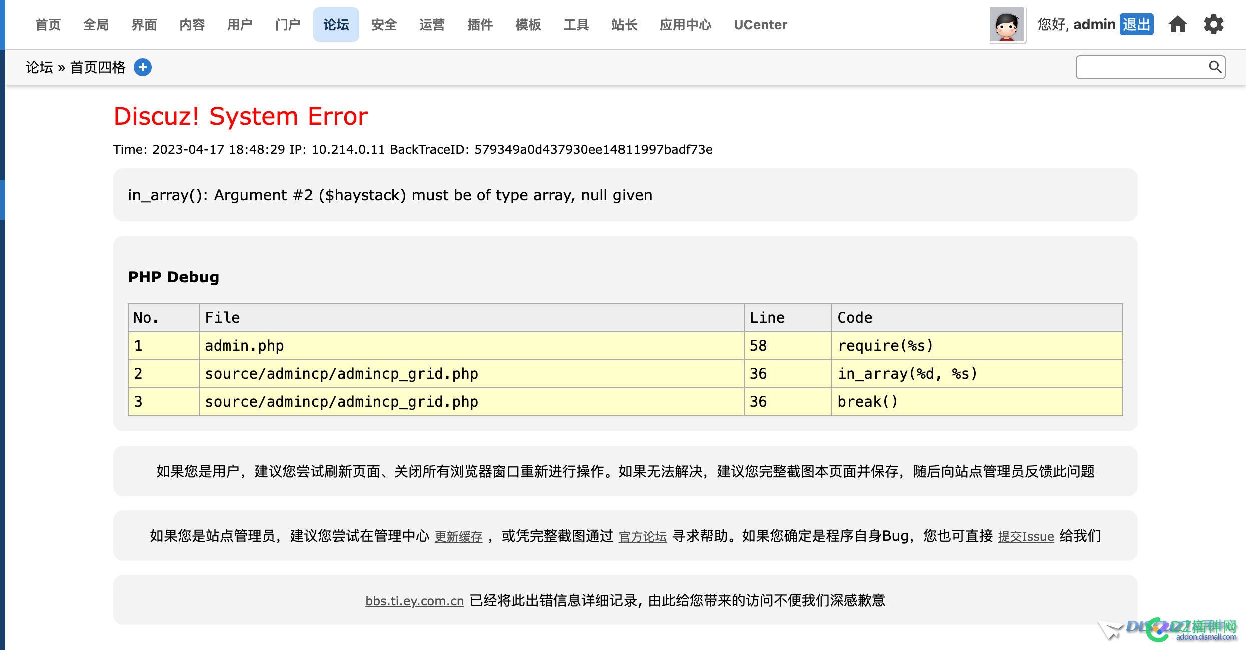Go to the 内容 tab

point(192,24)
